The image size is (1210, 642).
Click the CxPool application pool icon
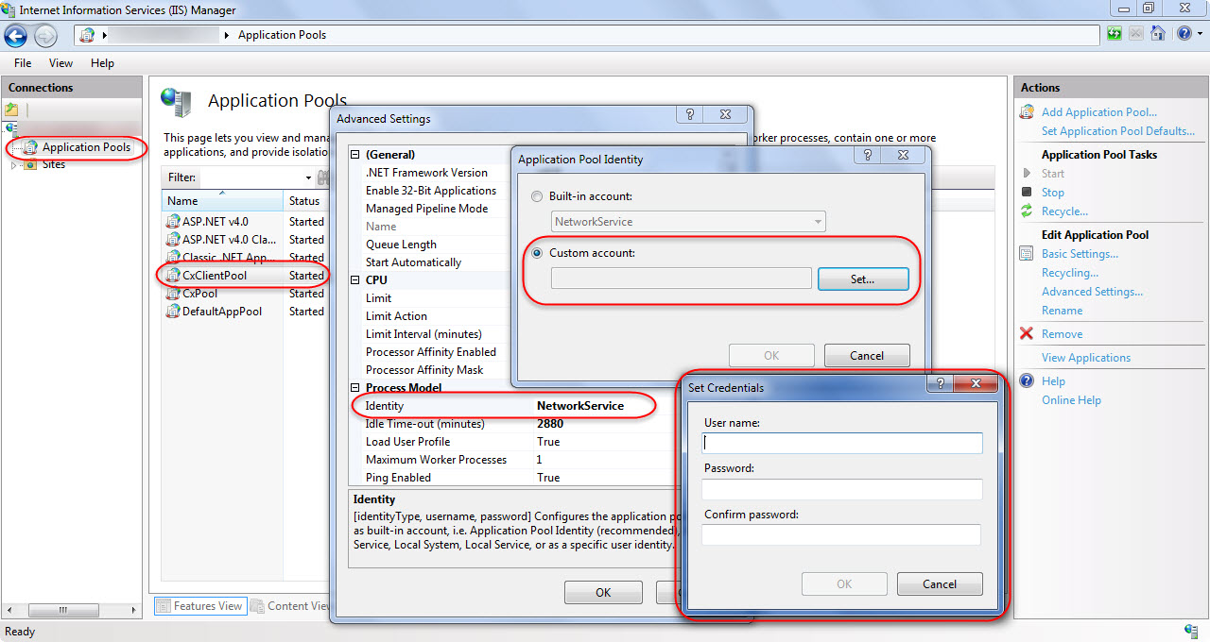172,294
